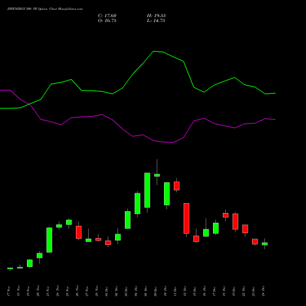The height and width of the screenshot is (306, 306).
Task: Select the last green candle for 24 Dec
Action: 265,244
